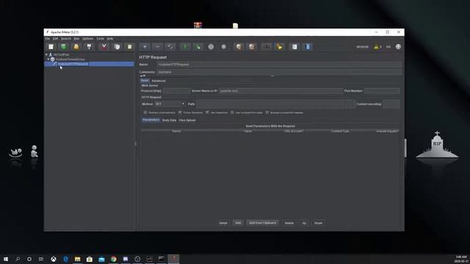
Task: Click the Toggle enable/disable icon
Action: 170,47
